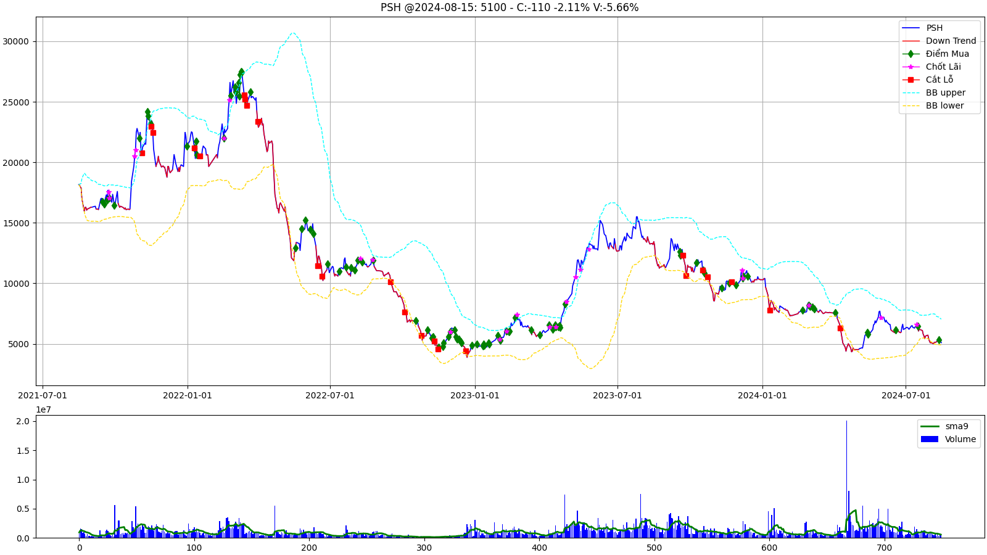This screenshot has width=987, height=555.
Task: Click the tallest volume spike bar
Action: [x=846, y=479]
